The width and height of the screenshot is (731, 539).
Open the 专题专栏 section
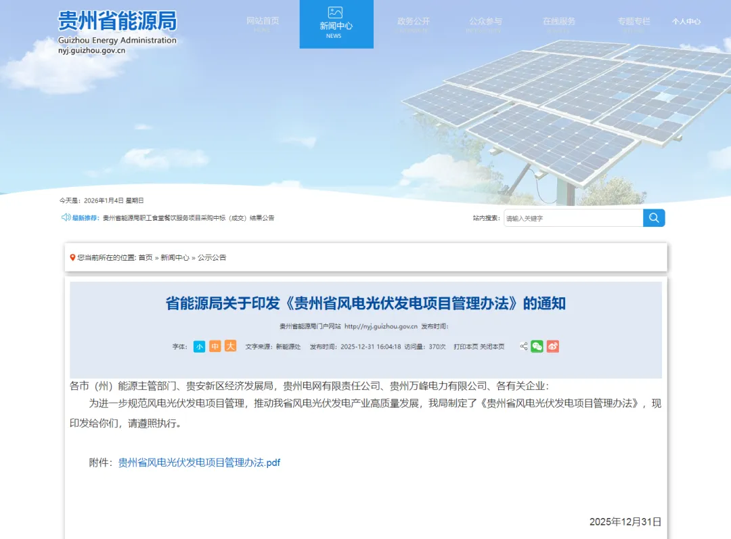pyautogui.click(x=634, y=21)
